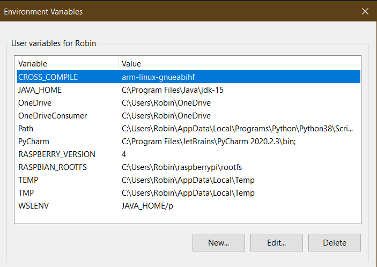Sort by the Variable column header
The width and height of the screenshot is (377, 267).
[x=66, y=63]
